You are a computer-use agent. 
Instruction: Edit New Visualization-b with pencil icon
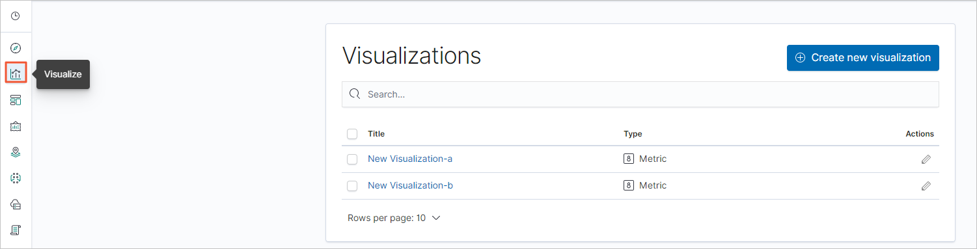[x=926, y=186]
